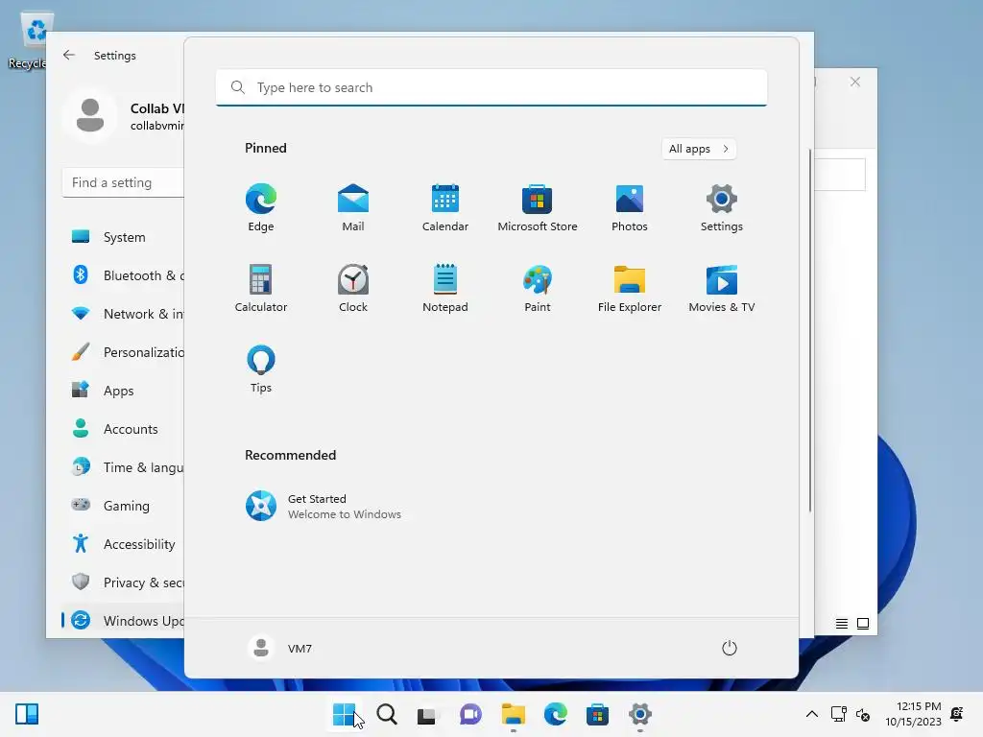Click the Start button on taskbar
Viewport: 983px width, 737px height.
pos(345,714)
